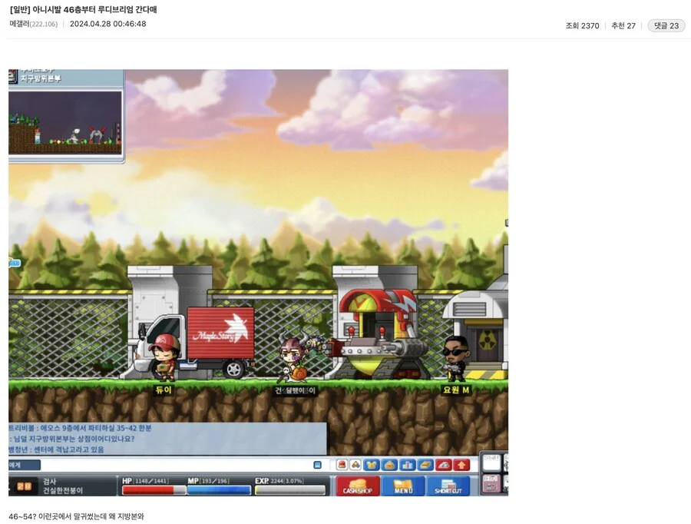Click the blue icon at the game's left edge
The image size is (691, 524).
(x=15, y=264)
